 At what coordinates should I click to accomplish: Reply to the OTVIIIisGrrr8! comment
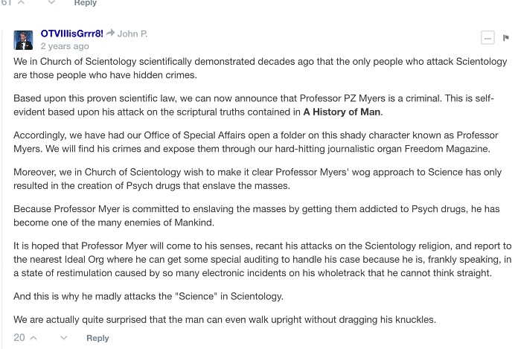coord(97,339)
